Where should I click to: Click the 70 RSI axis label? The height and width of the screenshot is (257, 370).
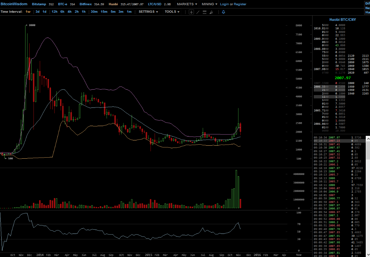click(x=298, y=224)
